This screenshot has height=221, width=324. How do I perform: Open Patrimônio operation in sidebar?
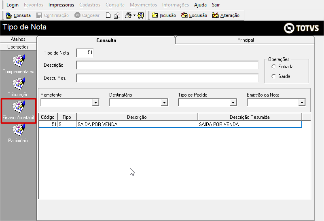pyautogui.click(x=18, y=133)
